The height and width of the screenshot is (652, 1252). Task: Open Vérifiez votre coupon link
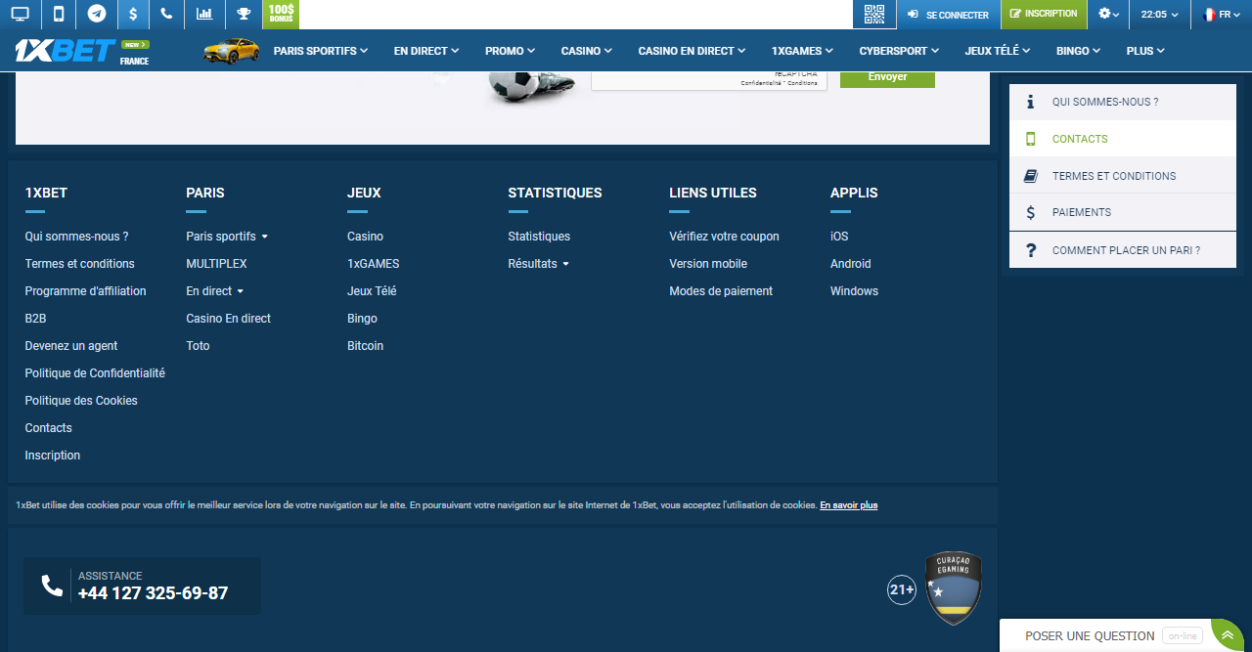[x=724, y=237]
